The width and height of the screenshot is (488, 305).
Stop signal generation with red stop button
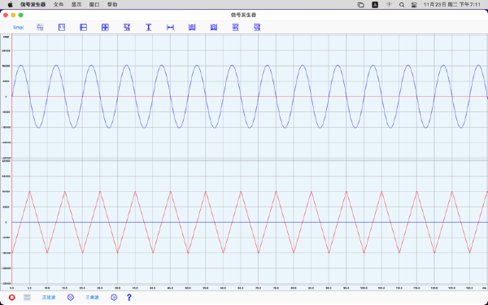(12, 298)
